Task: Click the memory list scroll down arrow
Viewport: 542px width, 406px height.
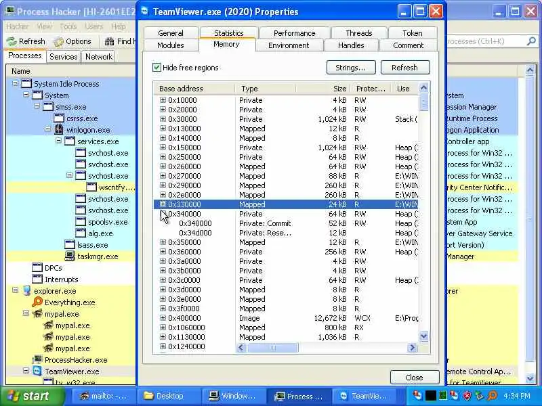Action: tap(424, 336)
